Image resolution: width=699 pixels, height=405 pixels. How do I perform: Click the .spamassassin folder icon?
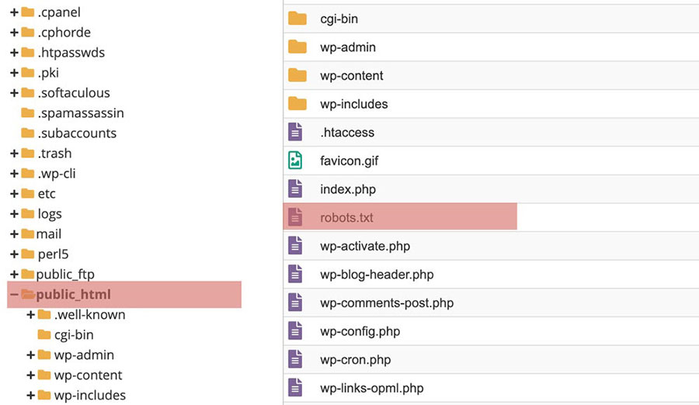(28, 112)
